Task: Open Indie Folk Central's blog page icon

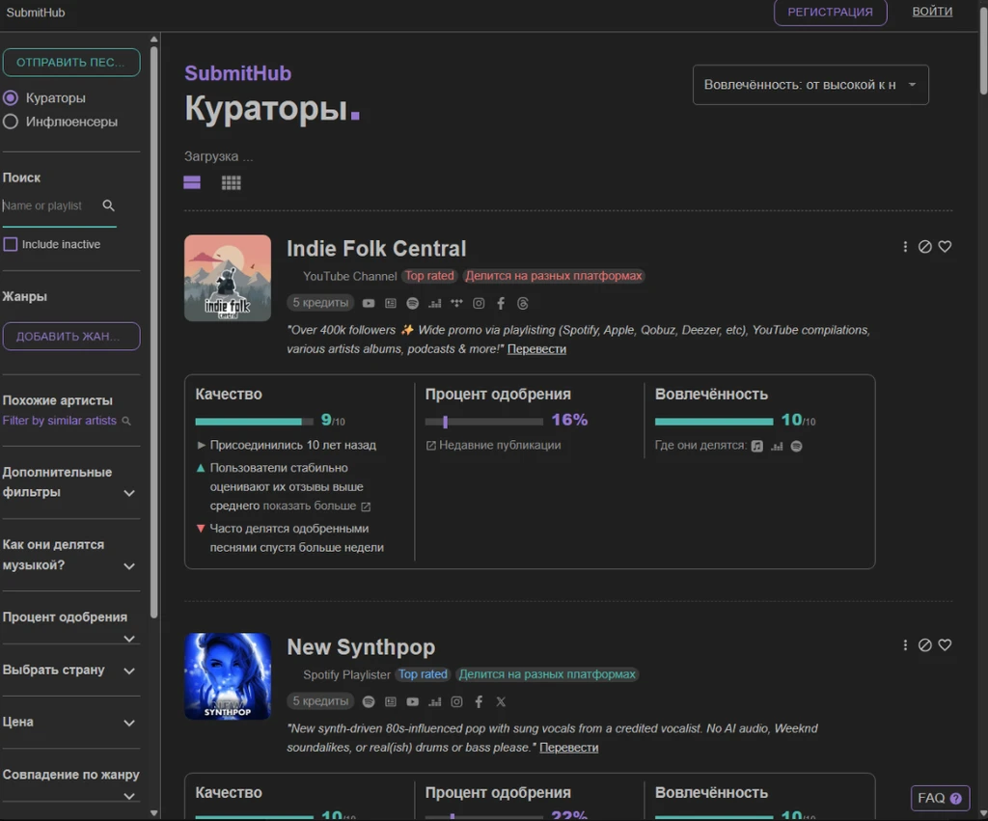Action: (x=391, y=303)
